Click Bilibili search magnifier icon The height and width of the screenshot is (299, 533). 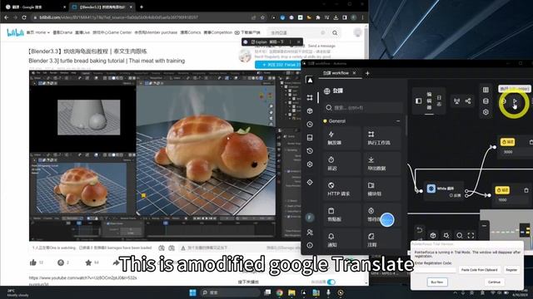coord(335,33)
